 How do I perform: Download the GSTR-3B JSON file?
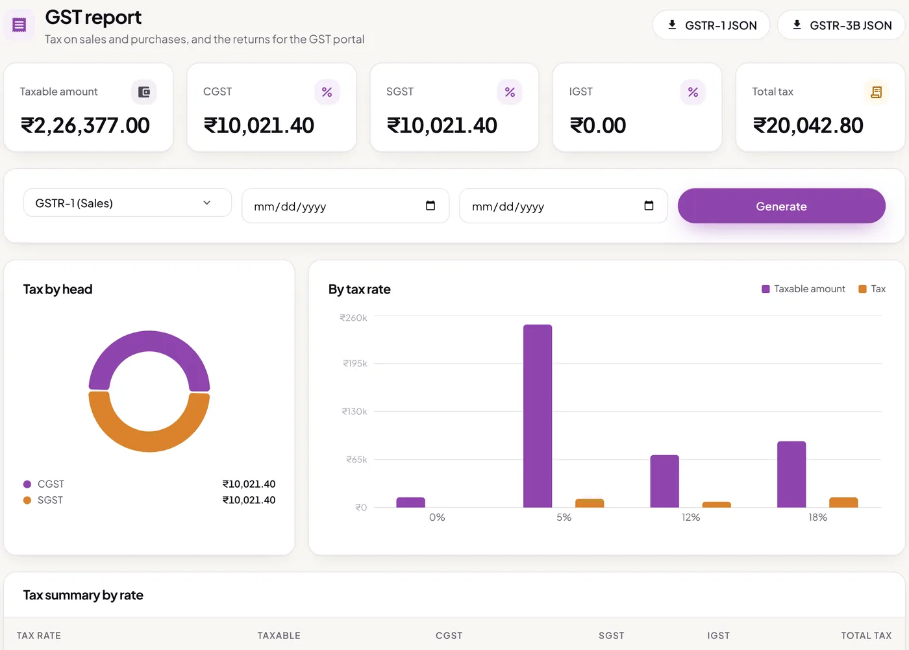842,25
